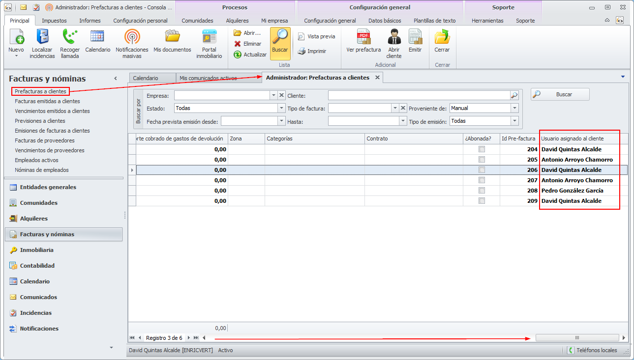
Task: Toggle ¿Abonada? checkbox for pre-factura 207
Action: (482, 180)
